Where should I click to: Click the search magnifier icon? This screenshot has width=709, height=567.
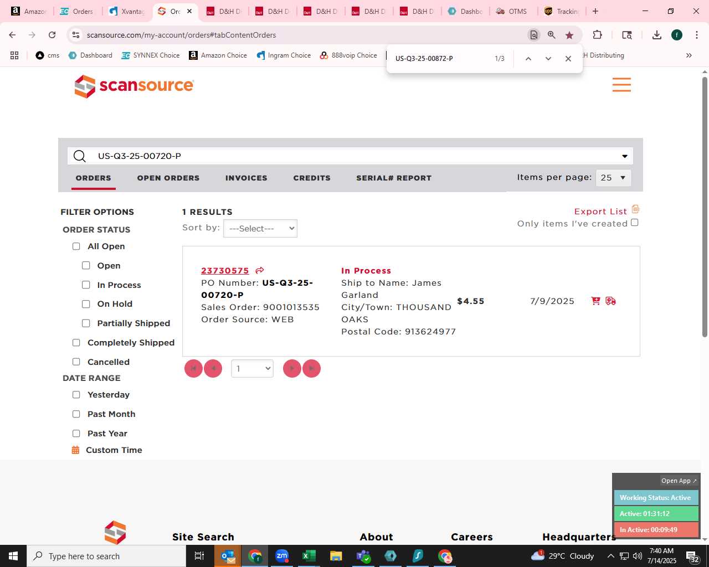(80, 156)
